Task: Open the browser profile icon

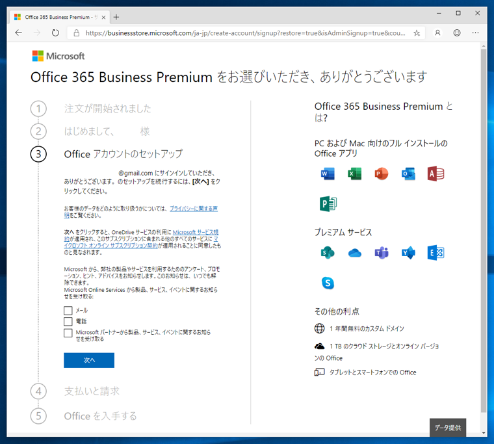Action: tap(437, 33)
